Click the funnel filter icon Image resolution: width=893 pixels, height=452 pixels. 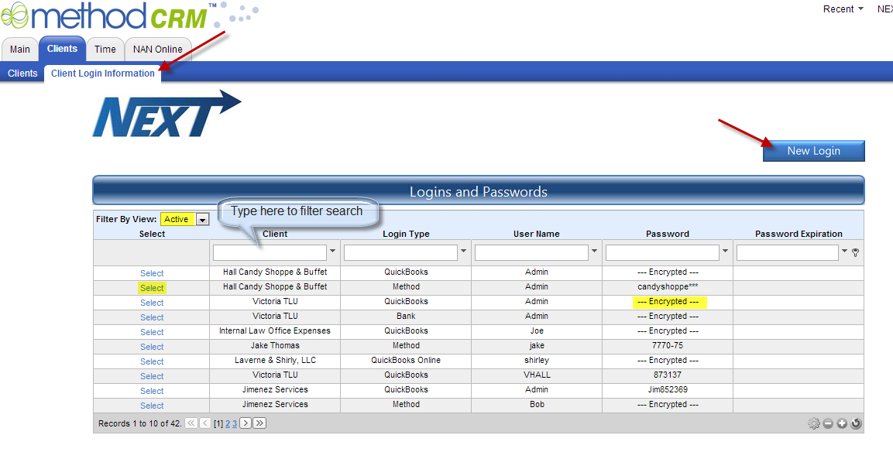coord(854,252)
